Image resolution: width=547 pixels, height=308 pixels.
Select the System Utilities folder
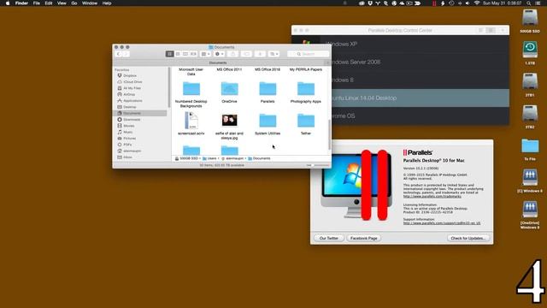pos(268,121)
